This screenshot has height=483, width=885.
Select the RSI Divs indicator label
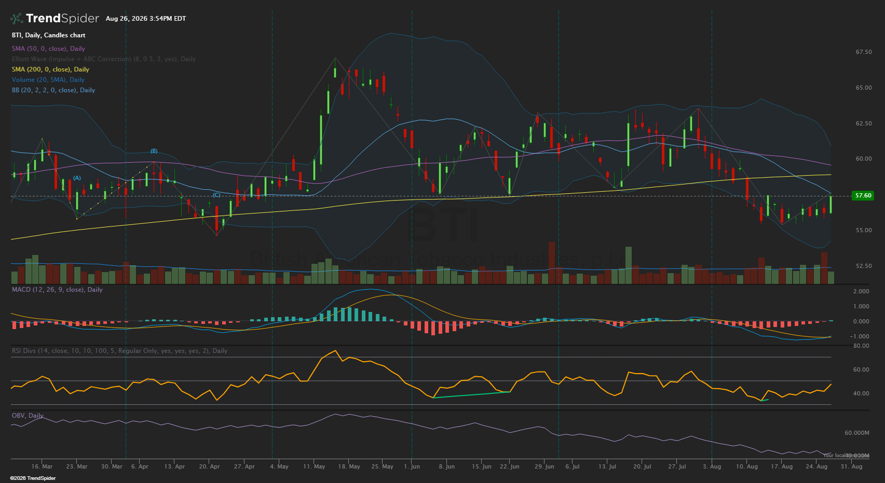click(120, 351)
